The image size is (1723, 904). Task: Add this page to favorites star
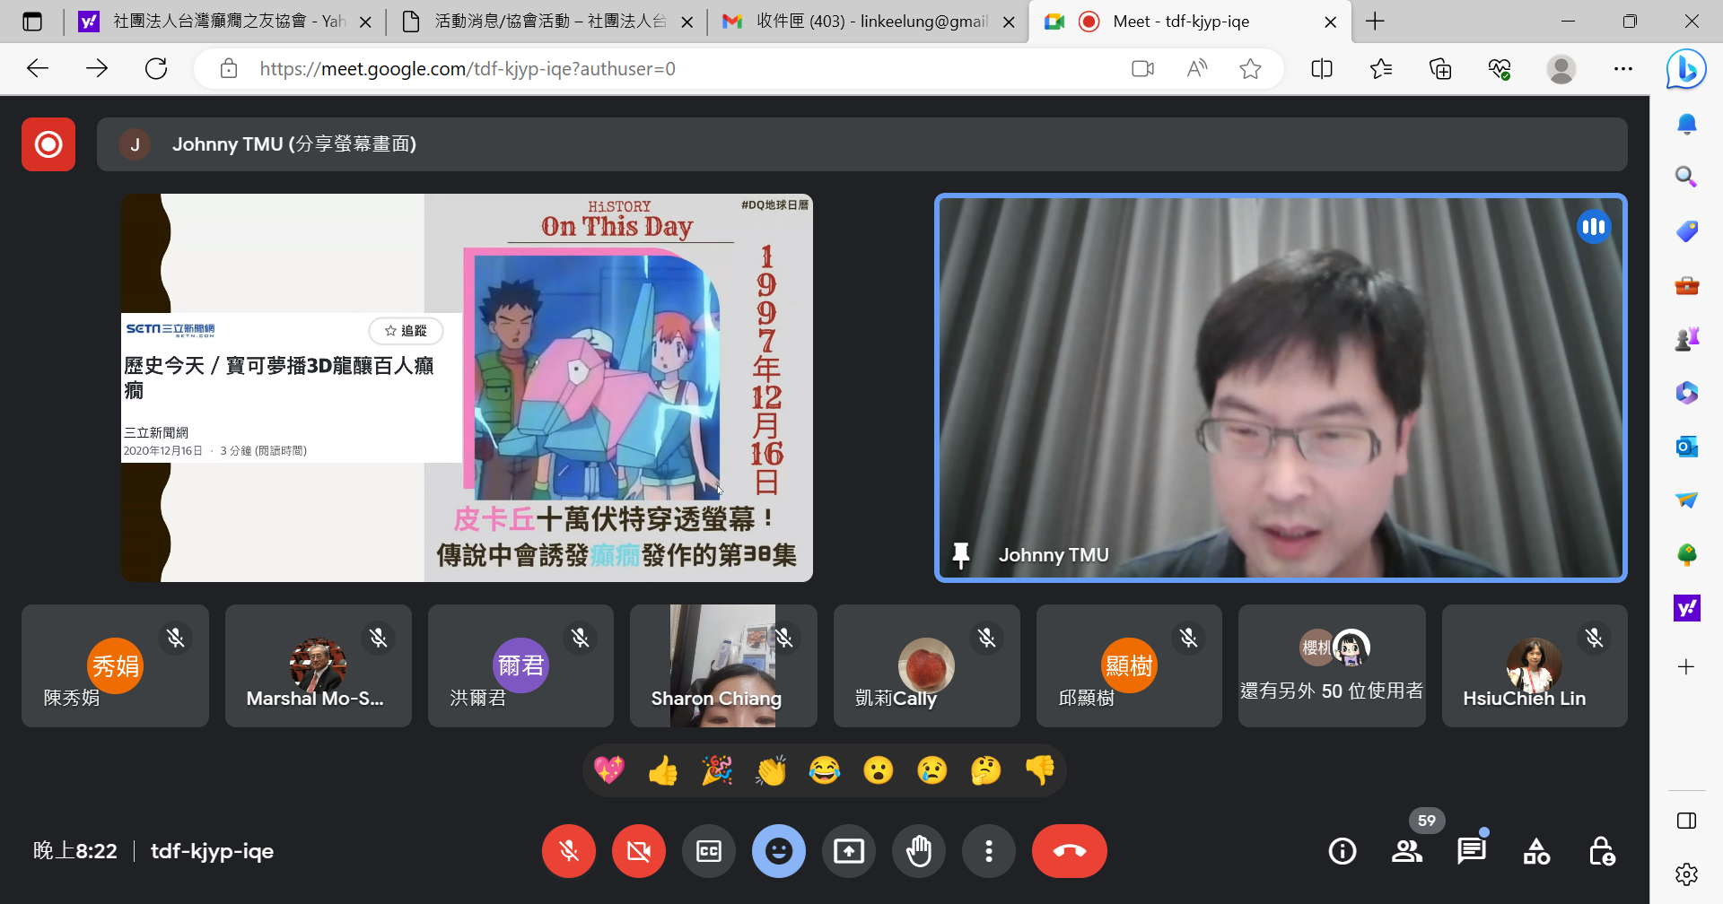pos(1250,69)
